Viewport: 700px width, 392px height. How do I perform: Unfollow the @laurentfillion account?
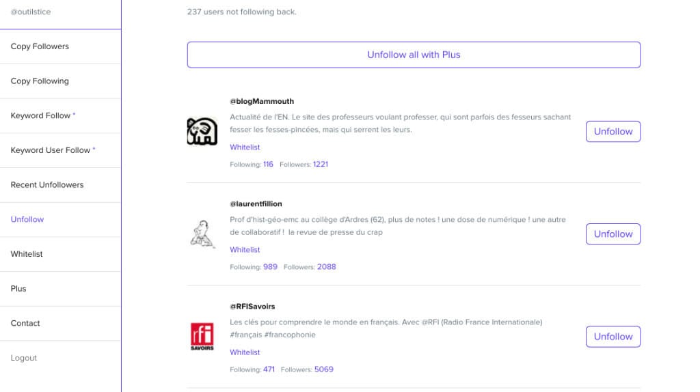[x=613, y=234]
